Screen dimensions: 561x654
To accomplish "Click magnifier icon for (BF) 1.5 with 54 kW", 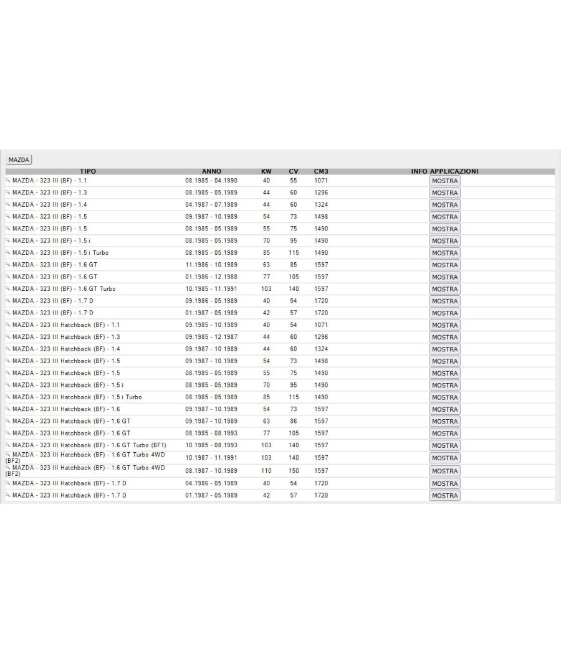I will click(7, 217).
